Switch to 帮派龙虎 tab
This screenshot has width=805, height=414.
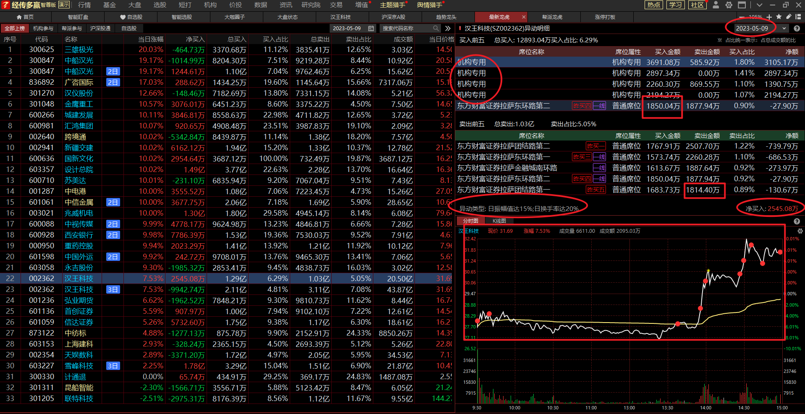(x=552, y=17)
